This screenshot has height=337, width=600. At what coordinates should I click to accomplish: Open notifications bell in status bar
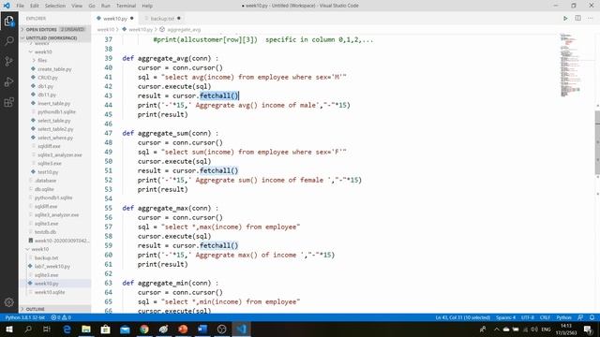coord(592,317)
